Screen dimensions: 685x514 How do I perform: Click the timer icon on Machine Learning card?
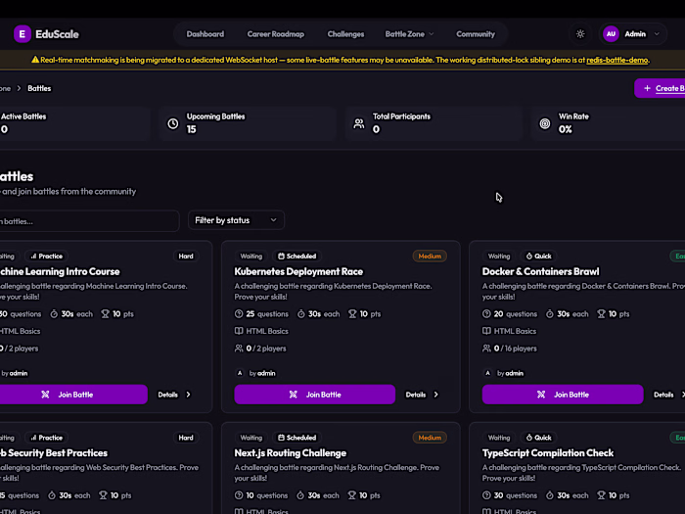[x=54, y=314]
